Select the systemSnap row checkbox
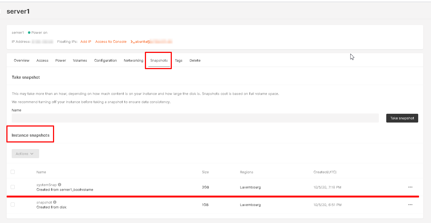Image resolution: width=431 pixels, height=223 pixels. coord(13,187)
